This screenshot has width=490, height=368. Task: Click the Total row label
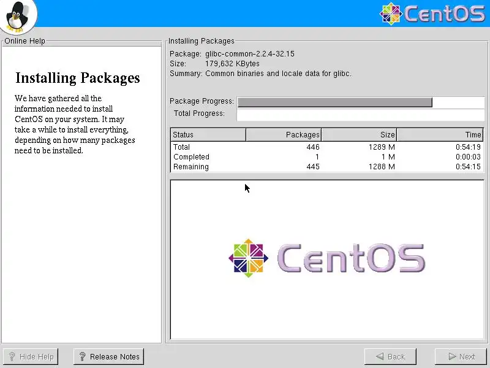point(181,147)
